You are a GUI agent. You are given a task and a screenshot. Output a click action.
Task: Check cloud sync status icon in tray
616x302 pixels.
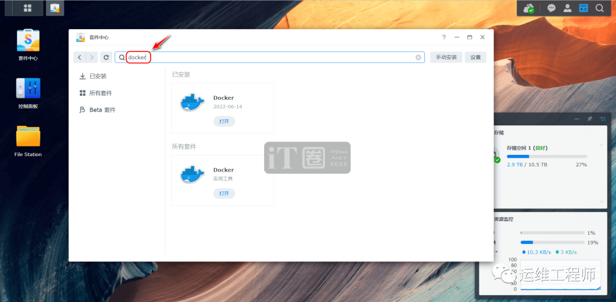point(529,8)
